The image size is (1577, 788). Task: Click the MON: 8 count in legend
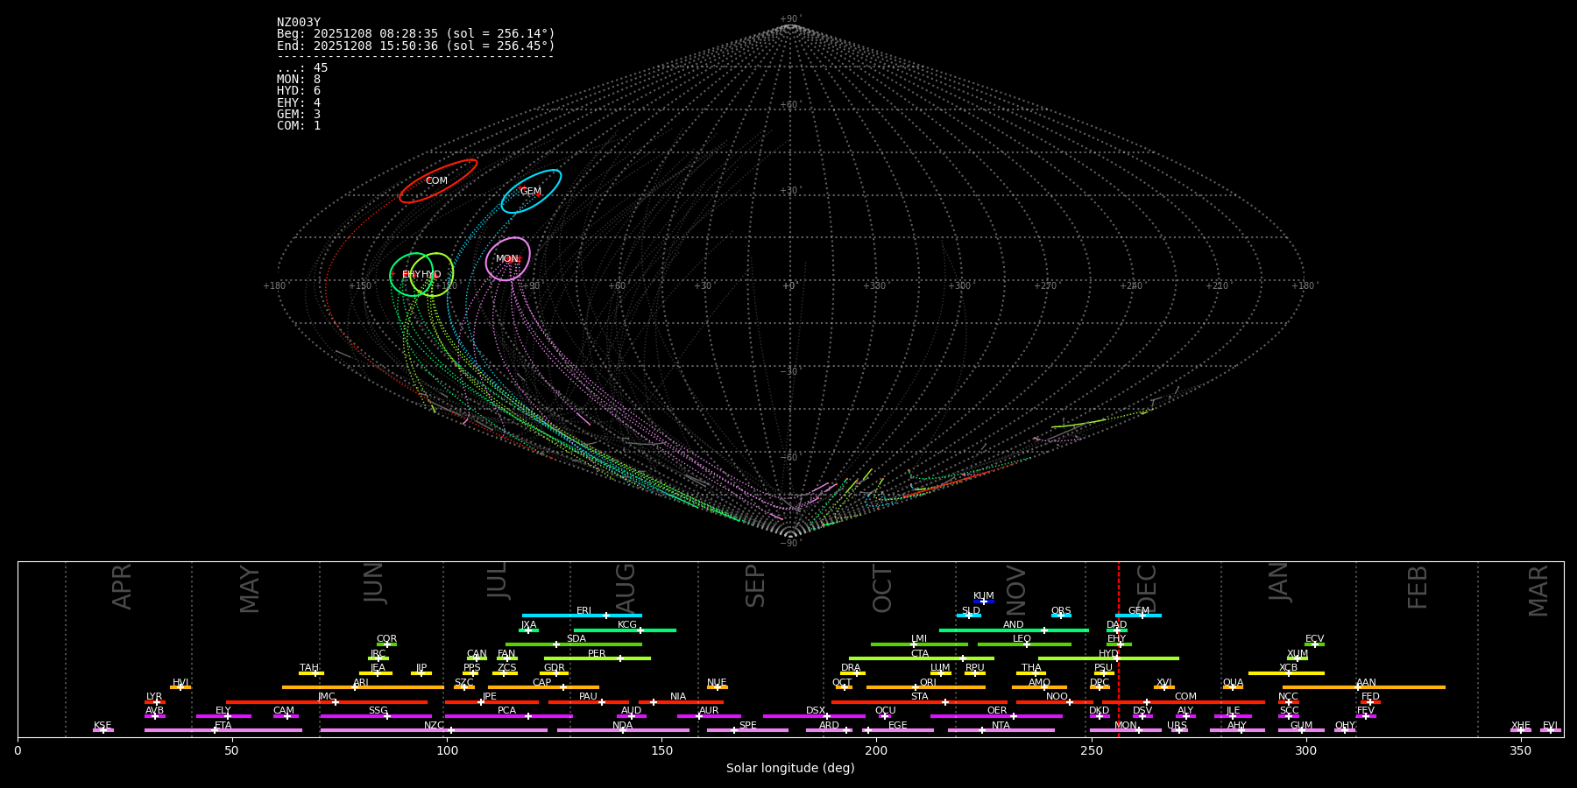click(x=299, y=80)
